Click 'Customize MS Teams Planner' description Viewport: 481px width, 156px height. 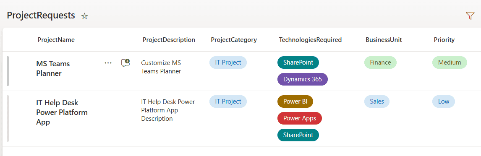(x=161, y=67)
